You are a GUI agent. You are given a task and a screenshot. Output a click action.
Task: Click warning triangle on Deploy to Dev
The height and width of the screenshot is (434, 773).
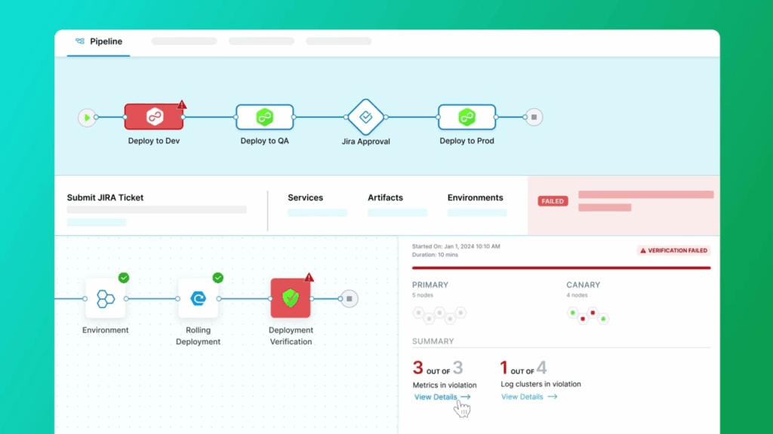tap(182, 105)
